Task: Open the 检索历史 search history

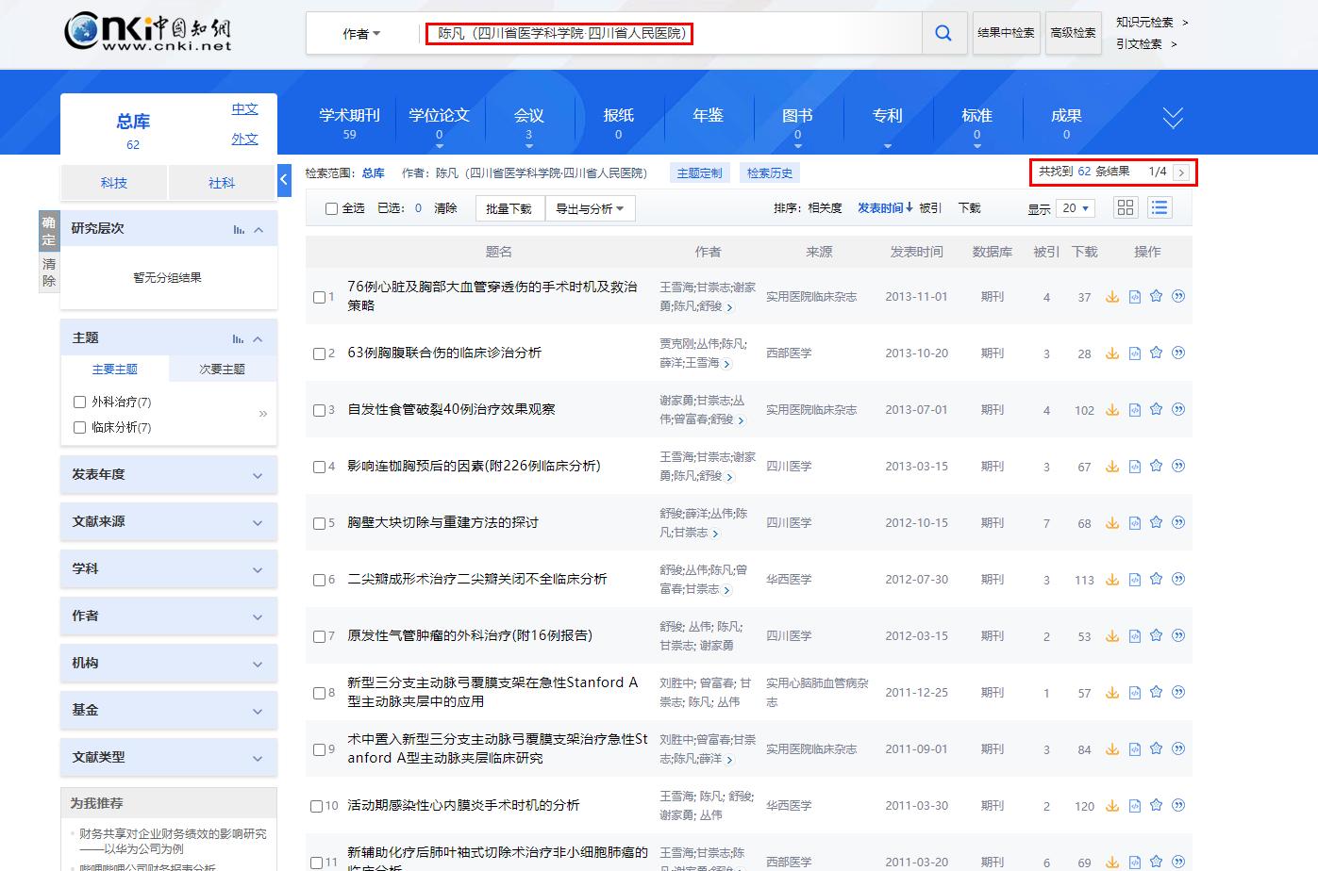Action: (x=770, y=173)
